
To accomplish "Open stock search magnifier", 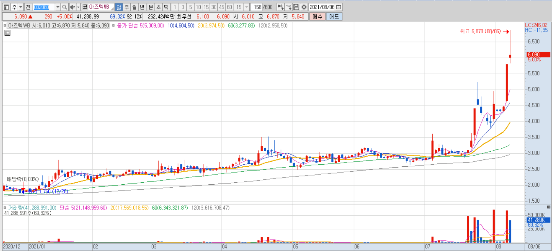I will [64, 7].
